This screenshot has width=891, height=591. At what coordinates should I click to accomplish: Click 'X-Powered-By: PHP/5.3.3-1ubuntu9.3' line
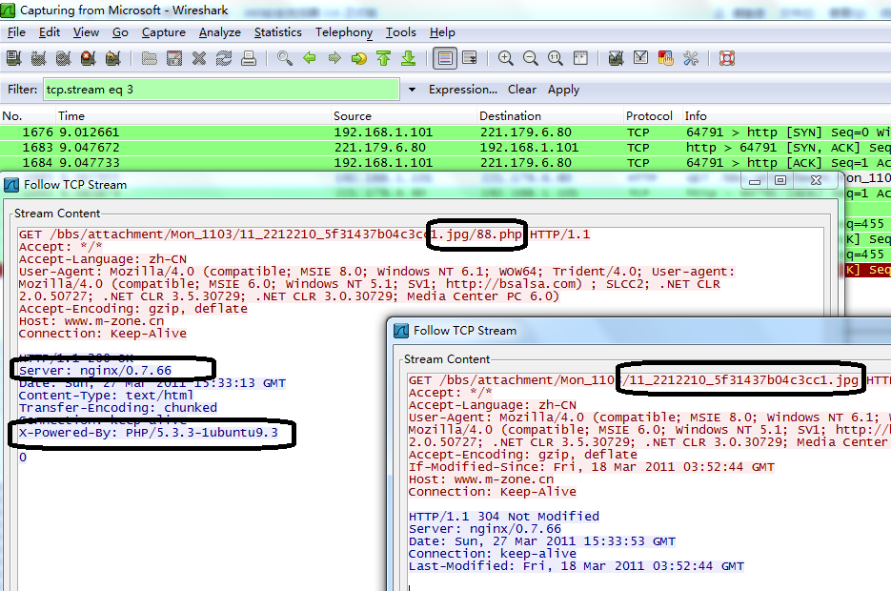pyautogui.click(x=149, y=433)
